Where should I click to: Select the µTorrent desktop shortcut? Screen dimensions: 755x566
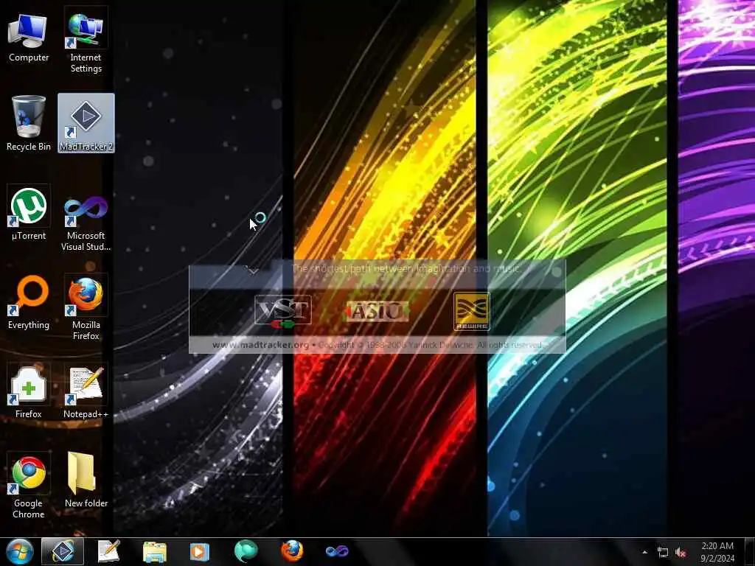click(29, 214)
